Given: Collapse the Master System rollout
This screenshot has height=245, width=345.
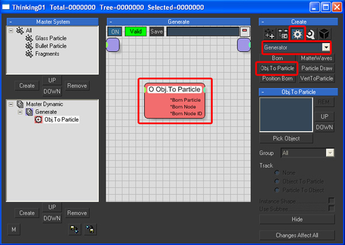Looking at the screenshot, I should 11,22.
